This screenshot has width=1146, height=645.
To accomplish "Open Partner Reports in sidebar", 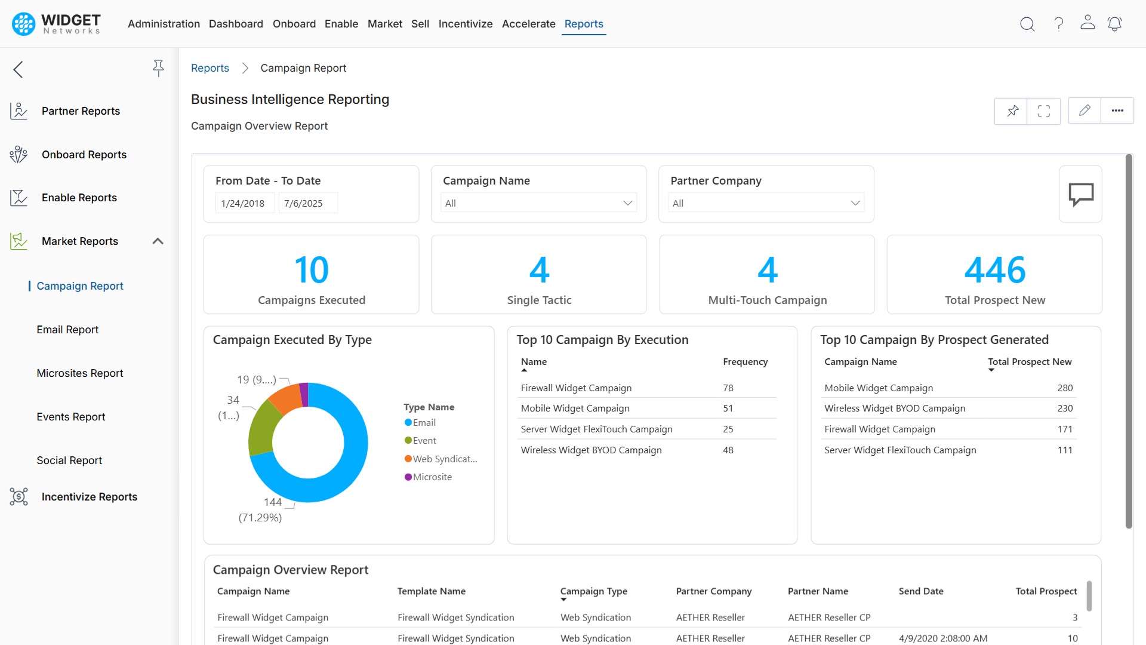I will [81, 111].
